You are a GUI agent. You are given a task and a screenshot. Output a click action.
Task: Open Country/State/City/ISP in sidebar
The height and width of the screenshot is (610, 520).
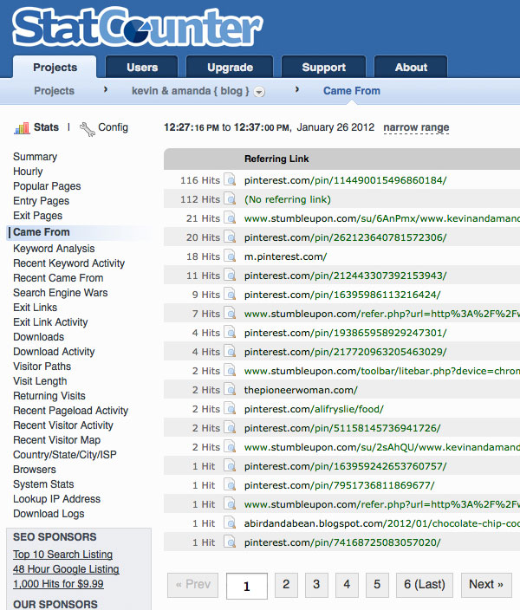pos(65,454)
